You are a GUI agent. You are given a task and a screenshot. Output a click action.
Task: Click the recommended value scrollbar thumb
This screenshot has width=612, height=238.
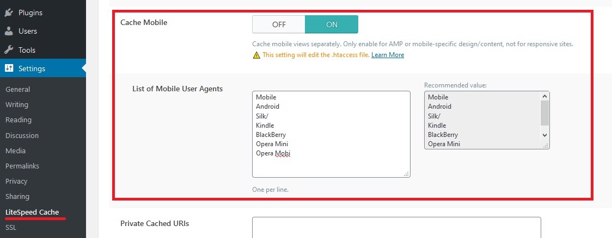click(x=544, y=112)
